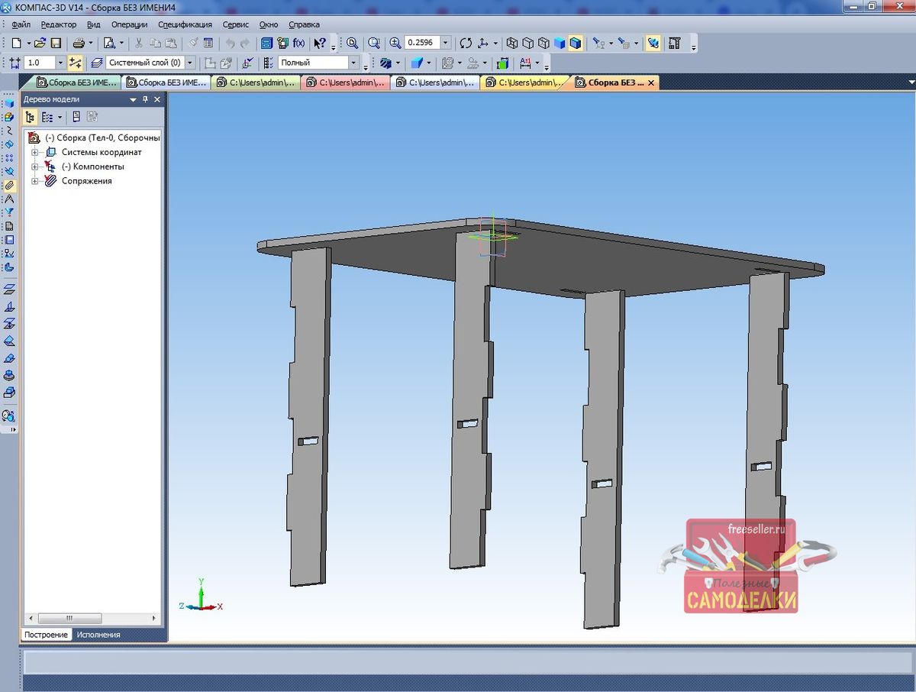Click the Print icon in toolbar
The height and width of the screenshot is (692, 916).
tap(79, 44)
